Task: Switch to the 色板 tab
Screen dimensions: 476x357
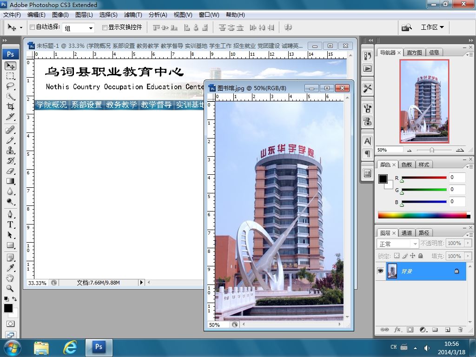Action: [406, 165]
